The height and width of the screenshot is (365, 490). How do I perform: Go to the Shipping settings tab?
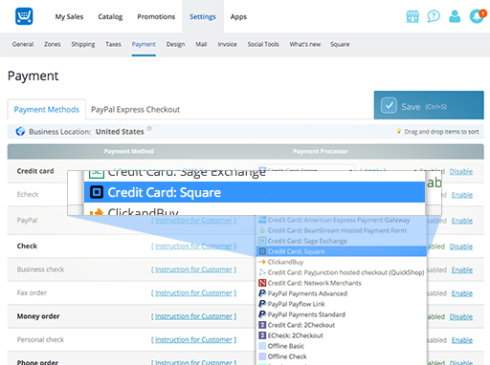coord(83,44)
